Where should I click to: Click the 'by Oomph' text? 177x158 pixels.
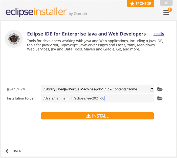78,14
